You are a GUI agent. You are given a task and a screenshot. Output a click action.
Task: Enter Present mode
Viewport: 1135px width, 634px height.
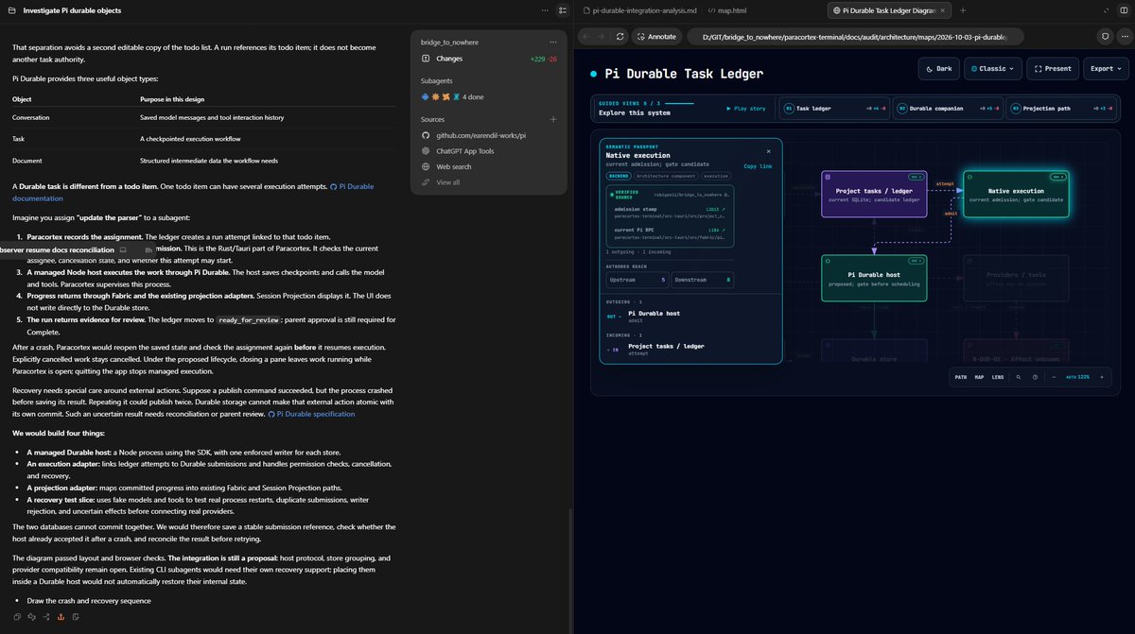pyautogui.click(x=1054, y=69)
